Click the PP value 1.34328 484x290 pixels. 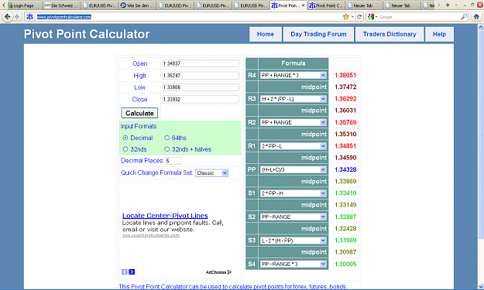coord(345,169)
